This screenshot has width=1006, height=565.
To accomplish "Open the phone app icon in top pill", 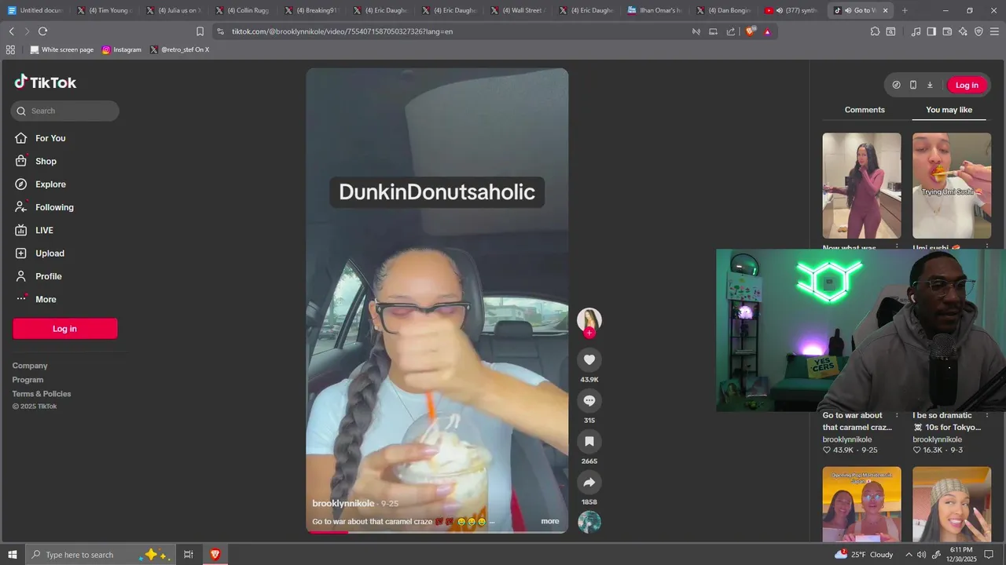I will point(913,85).
